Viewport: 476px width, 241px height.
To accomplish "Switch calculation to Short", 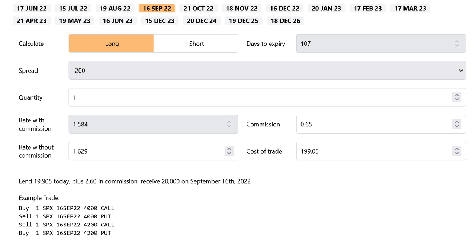I will click(196, 44).
